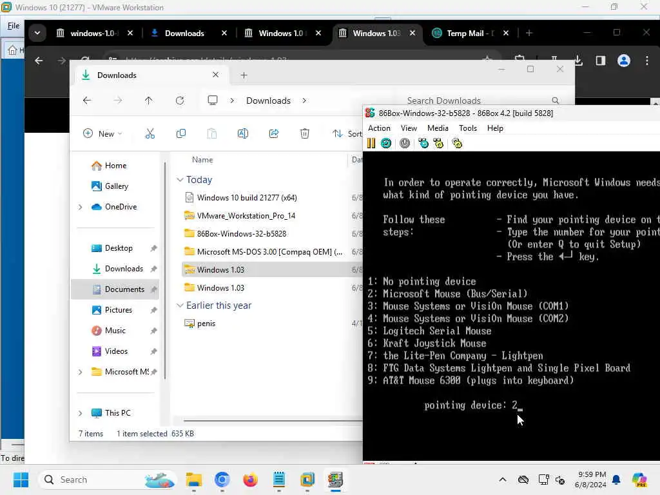Go up one folder level in Explorer
The height and width of the screenshot is (495, 660).
pos(149,101)
